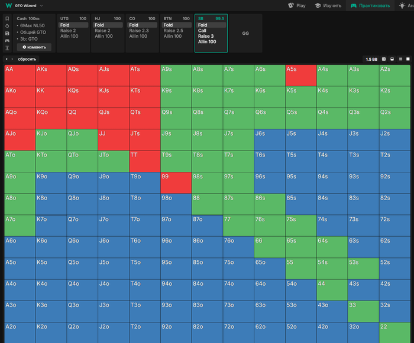Switch to single solid square view
Screen dimensions: 414x343
408,59
